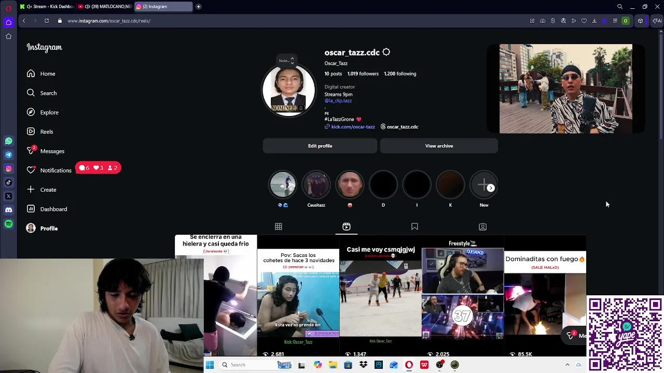Click Edit profile button
Screen dimensions: 664x373
click(x=320, y=146)
